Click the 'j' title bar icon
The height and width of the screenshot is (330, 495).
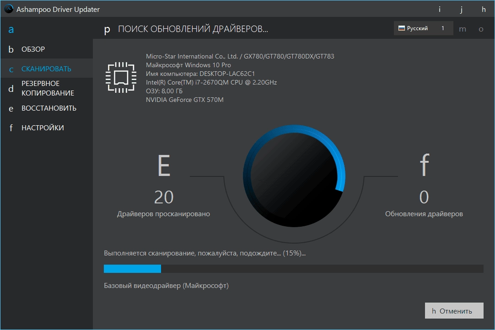coord(461,10)
